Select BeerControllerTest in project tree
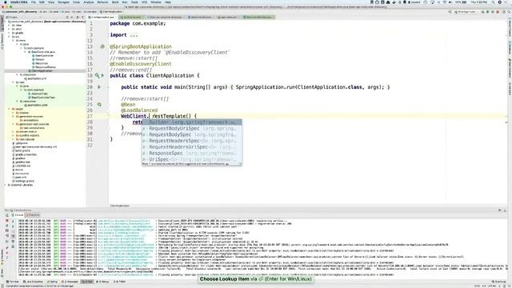 tap(43, 98)
